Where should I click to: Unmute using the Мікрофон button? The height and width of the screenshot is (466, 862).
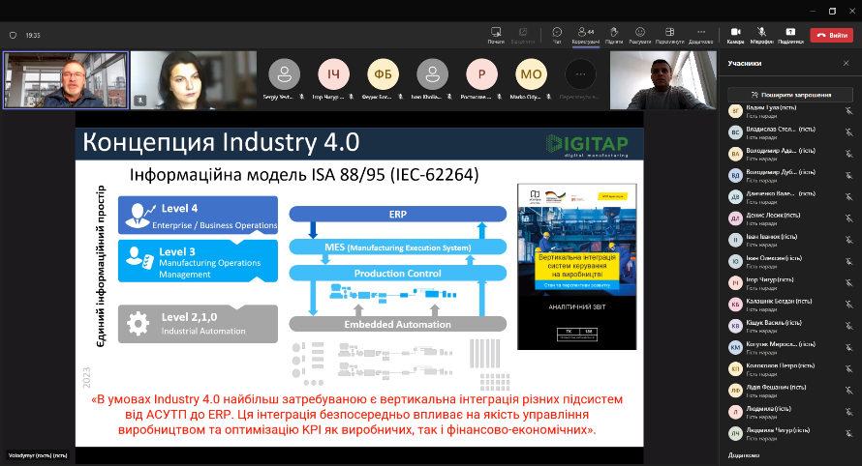tap(761, 34)
